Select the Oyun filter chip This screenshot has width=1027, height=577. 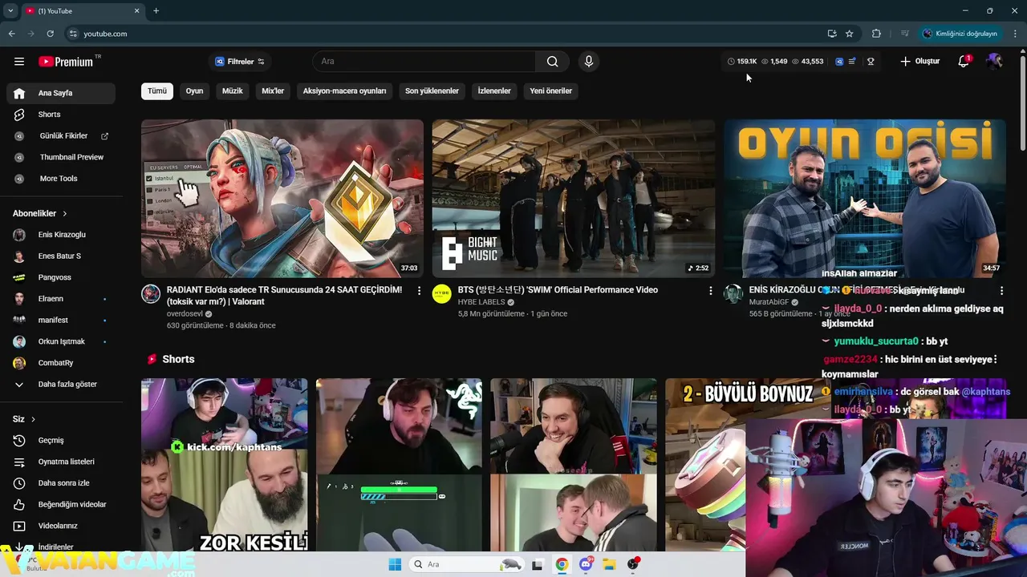pos(194,91)
